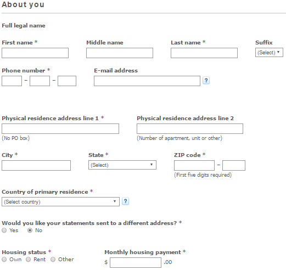This screenshot has height=270, width=286.
Task: Choose Own housing status
Action: click(x=4, y=260)
